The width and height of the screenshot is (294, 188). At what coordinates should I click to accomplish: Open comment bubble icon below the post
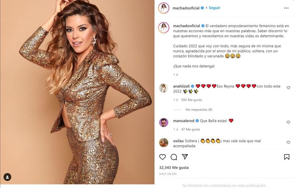coord(173,157)
